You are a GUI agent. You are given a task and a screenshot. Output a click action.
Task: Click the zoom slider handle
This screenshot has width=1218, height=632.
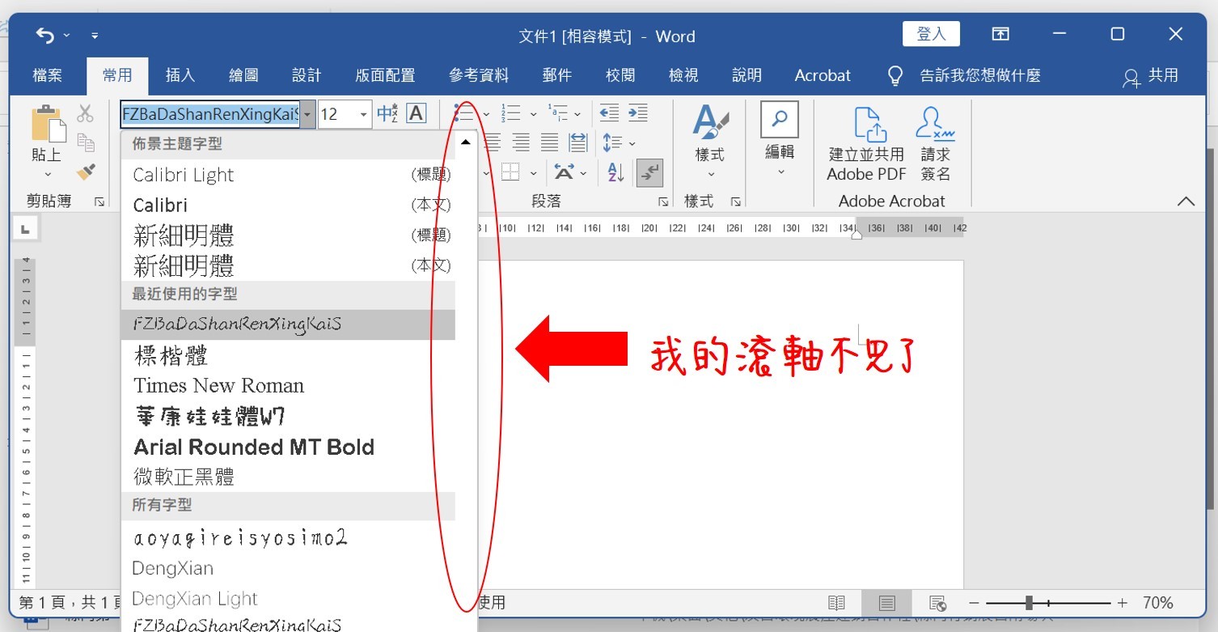coord(1029,603)
